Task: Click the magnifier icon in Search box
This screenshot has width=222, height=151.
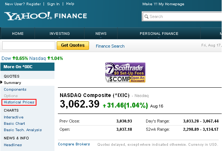Action: [x=146, y=16]
